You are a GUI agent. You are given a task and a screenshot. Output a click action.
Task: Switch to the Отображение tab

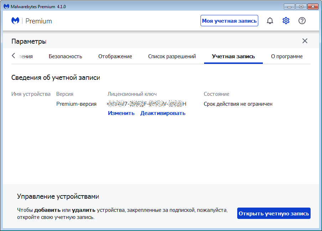point(115,56)
